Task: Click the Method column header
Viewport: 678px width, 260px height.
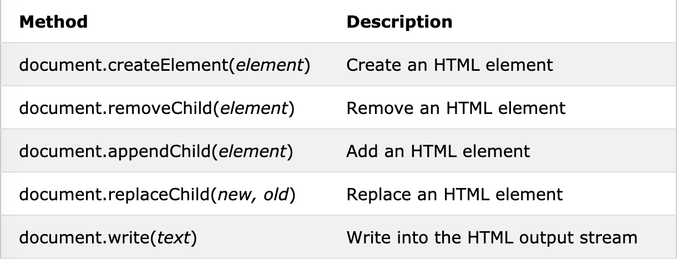Action: [53, 22]
